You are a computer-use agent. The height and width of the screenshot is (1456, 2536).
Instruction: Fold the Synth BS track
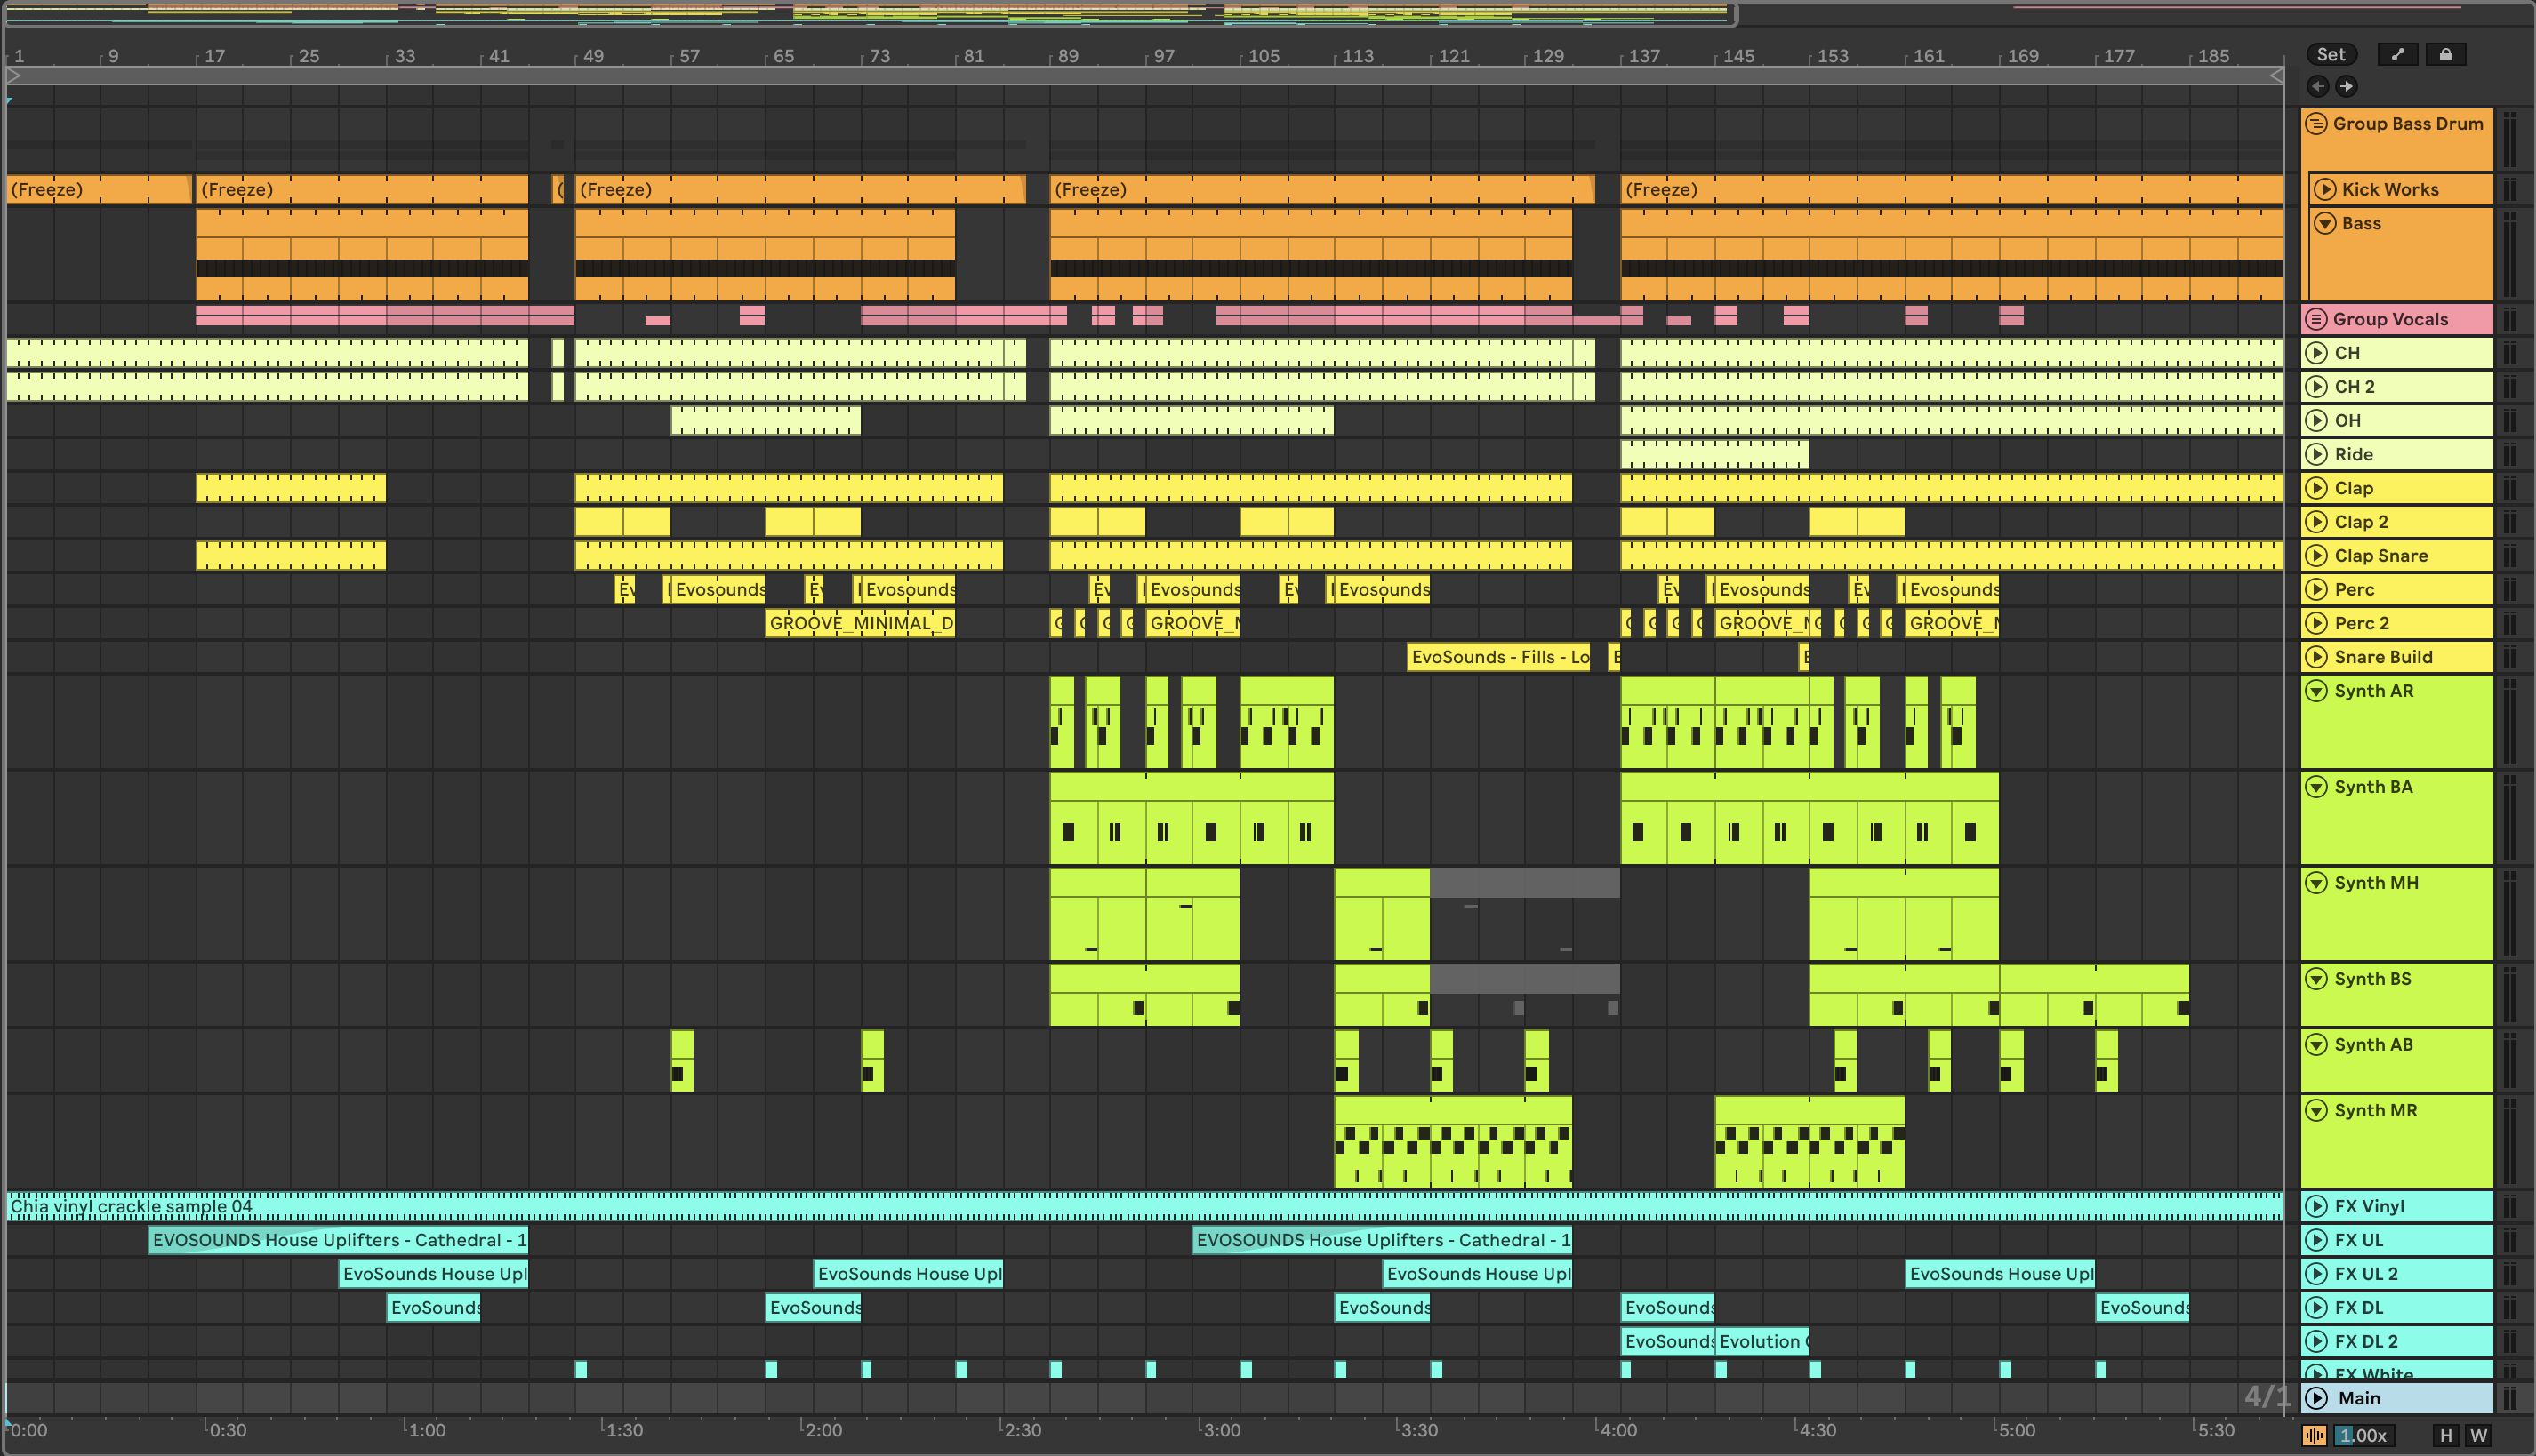(x=2317, y=979)
